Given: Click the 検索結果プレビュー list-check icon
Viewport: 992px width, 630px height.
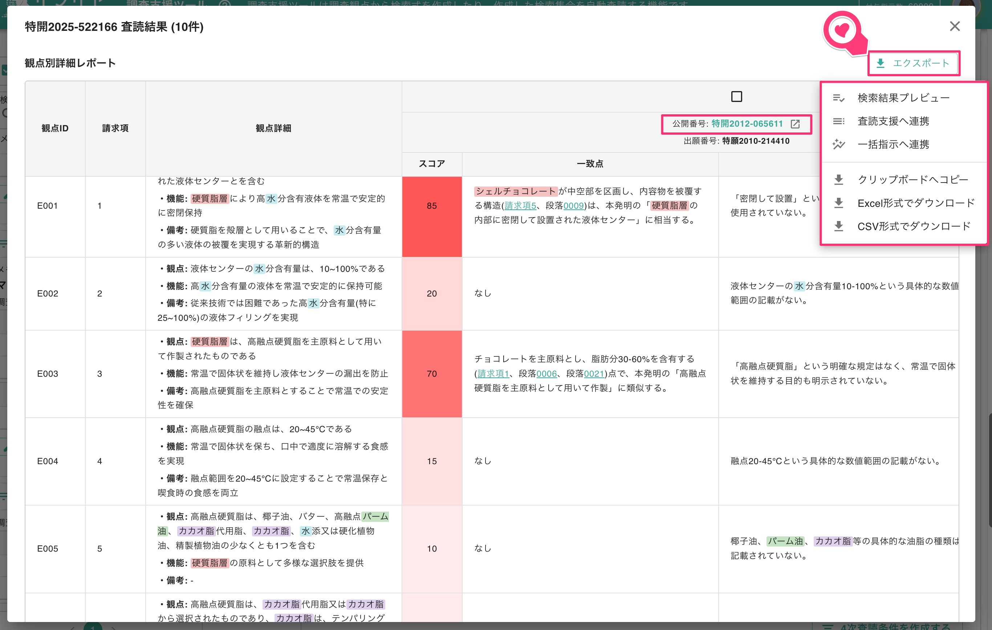Looking at the screenshot, I should [838, 98].
